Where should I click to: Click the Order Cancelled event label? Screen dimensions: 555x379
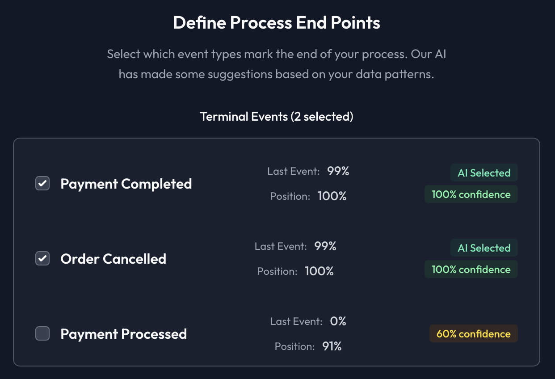[113, 259]
